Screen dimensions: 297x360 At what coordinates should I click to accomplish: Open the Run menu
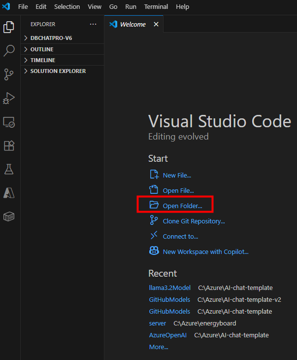[x=131, y=7]
